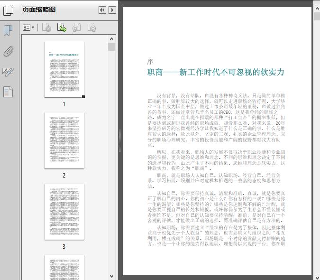Click the thumbnail panel scrollbar thumb

(x=111, y=47)
